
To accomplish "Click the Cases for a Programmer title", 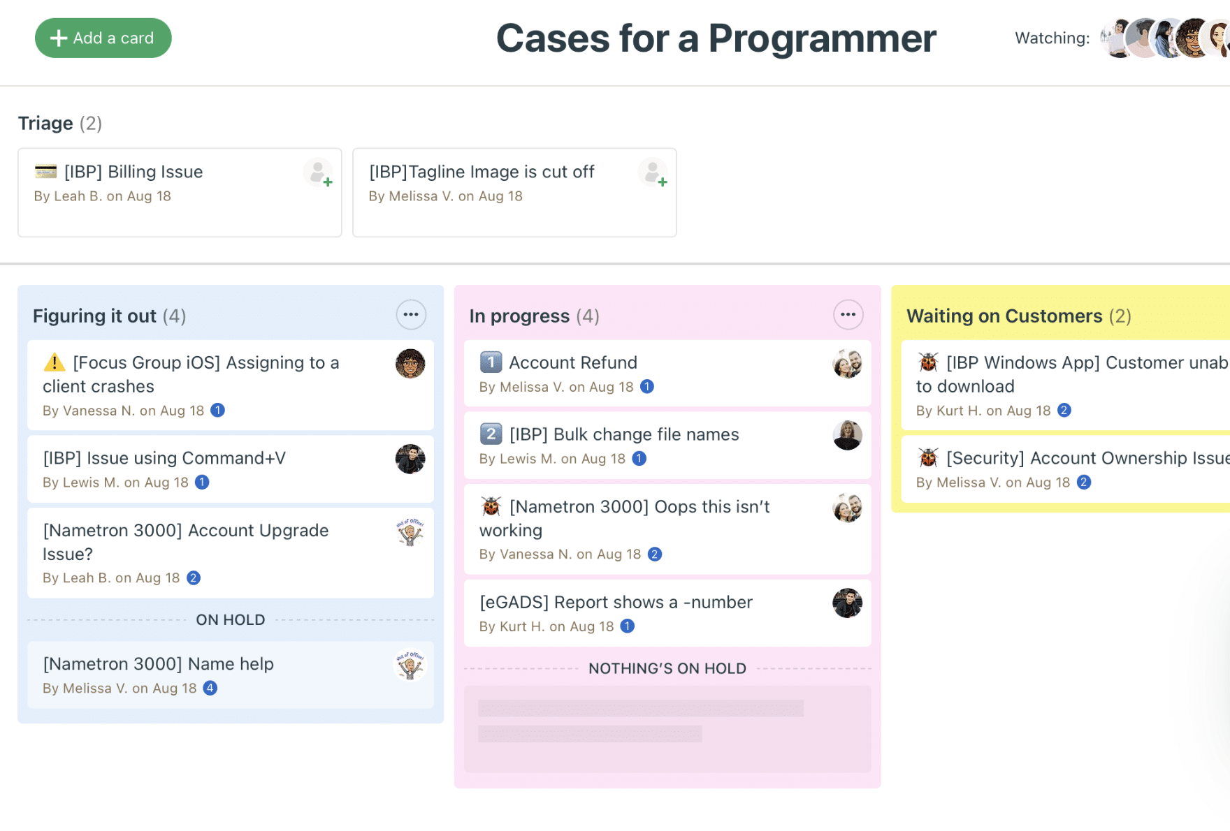I will [716, 38].
